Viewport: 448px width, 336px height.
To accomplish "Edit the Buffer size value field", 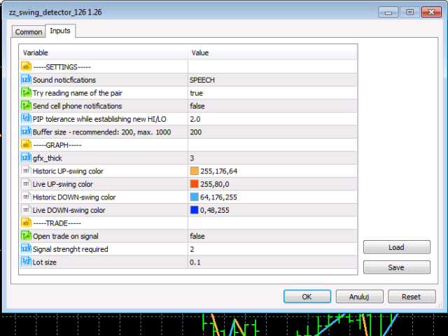I will (273, 132).
